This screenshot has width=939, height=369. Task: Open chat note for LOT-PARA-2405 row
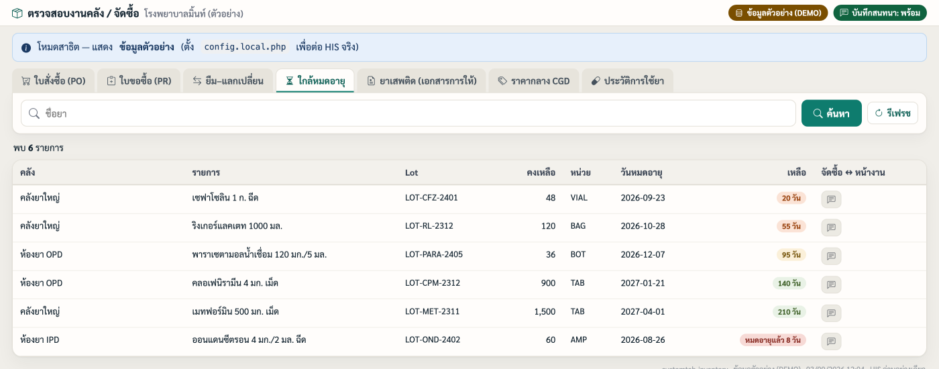(831, 256)
